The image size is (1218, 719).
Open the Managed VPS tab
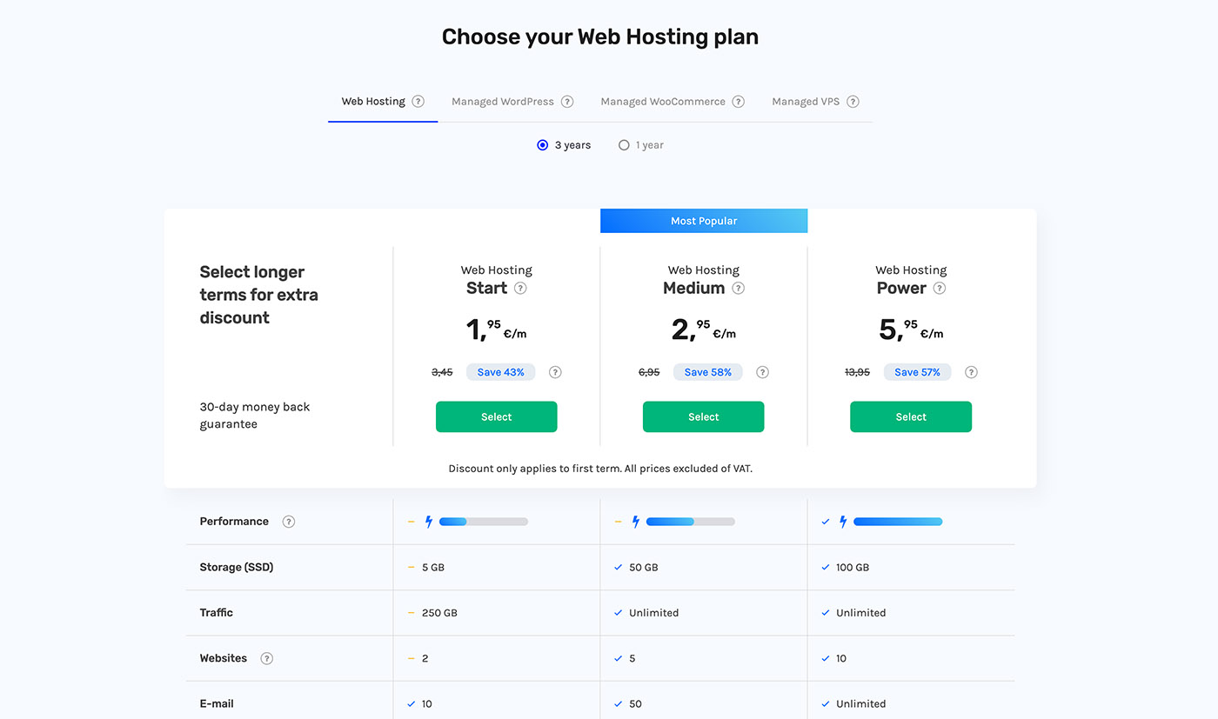click(x=806, y=102)
